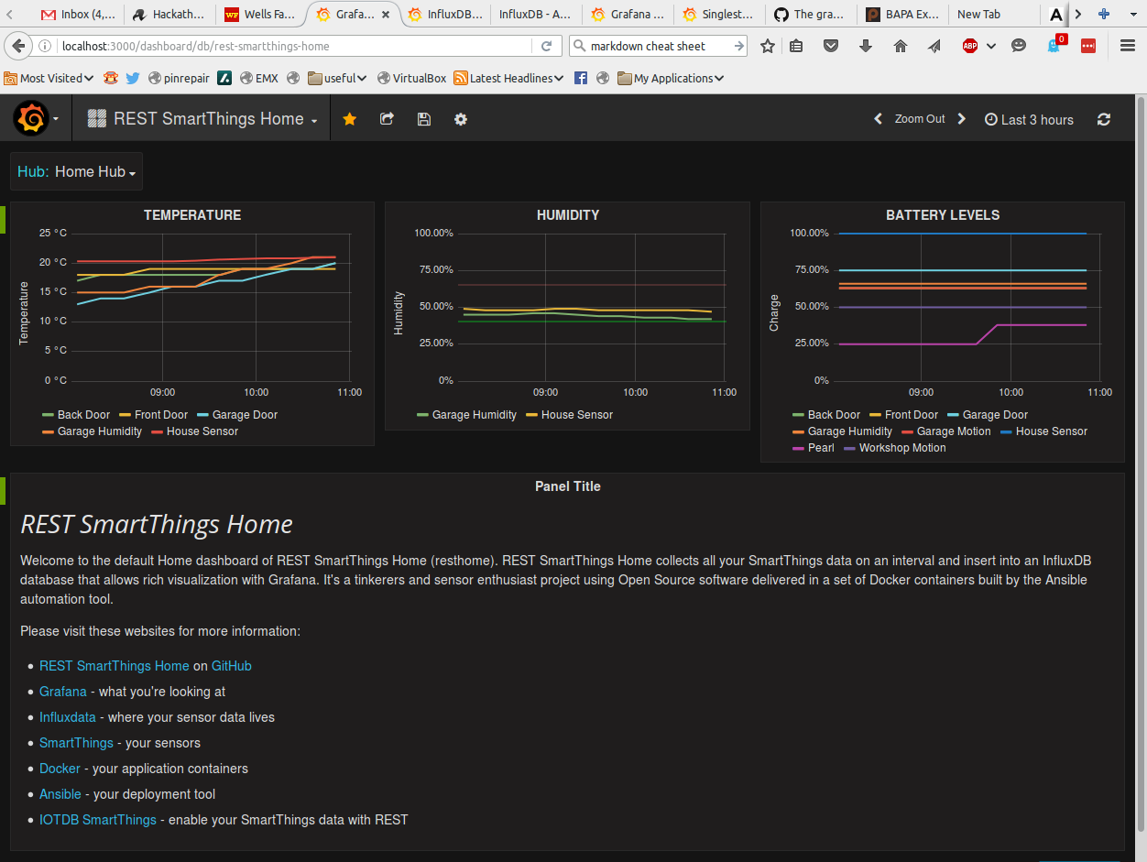Open the Docker link

click(x=60, y=769)
